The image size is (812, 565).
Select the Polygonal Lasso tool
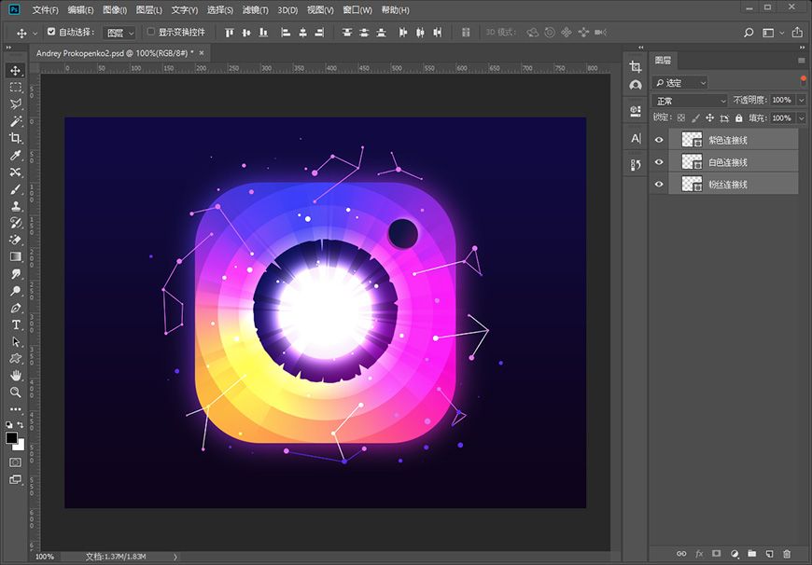(16, 104)
